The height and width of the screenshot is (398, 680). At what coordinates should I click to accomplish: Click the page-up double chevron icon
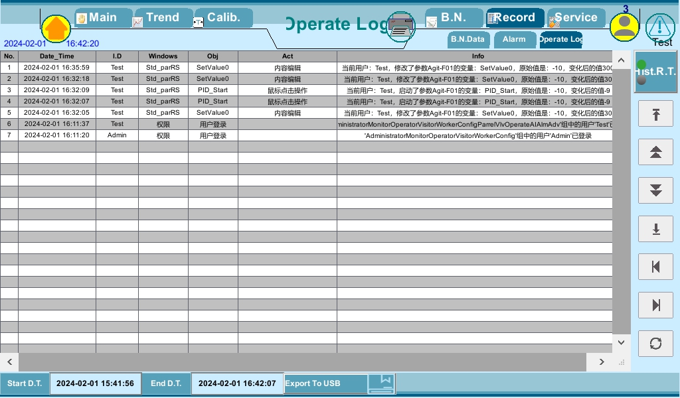pos(655,152)
